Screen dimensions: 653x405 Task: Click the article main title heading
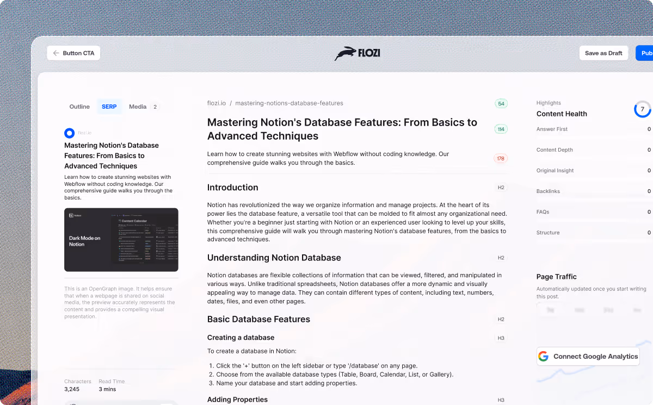342,129
